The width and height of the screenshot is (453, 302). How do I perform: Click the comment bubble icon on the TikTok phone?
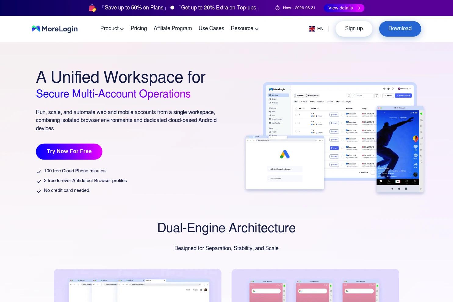point(415,156)
